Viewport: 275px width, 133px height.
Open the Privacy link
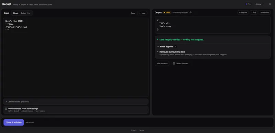click(x=134, y=130)
